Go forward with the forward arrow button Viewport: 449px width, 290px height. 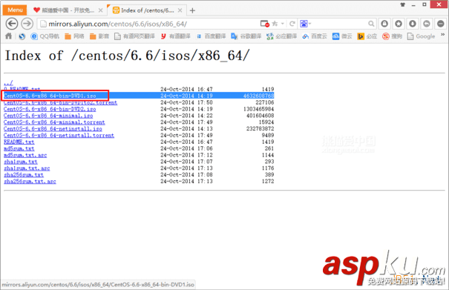tap(27, 24)
